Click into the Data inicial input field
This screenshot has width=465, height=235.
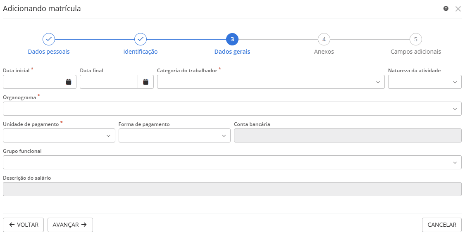(x=32, y=82)
